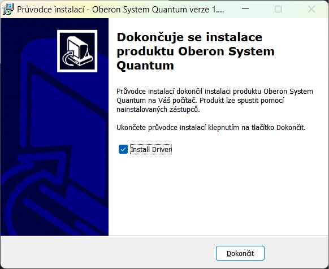The height and width of the screenshot is (269, 329).
Task: Click the installer icon in the title bar
Action: pos(8,9)
